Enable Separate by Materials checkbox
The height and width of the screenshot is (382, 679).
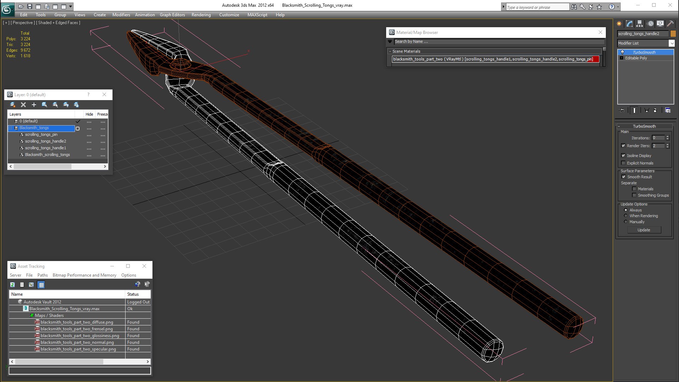tap(634, 189)
